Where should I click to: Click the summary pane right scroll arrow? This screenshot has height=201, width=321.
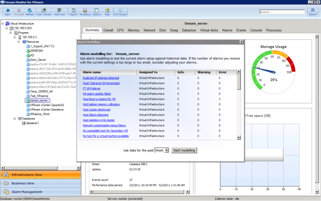[187, 192]
